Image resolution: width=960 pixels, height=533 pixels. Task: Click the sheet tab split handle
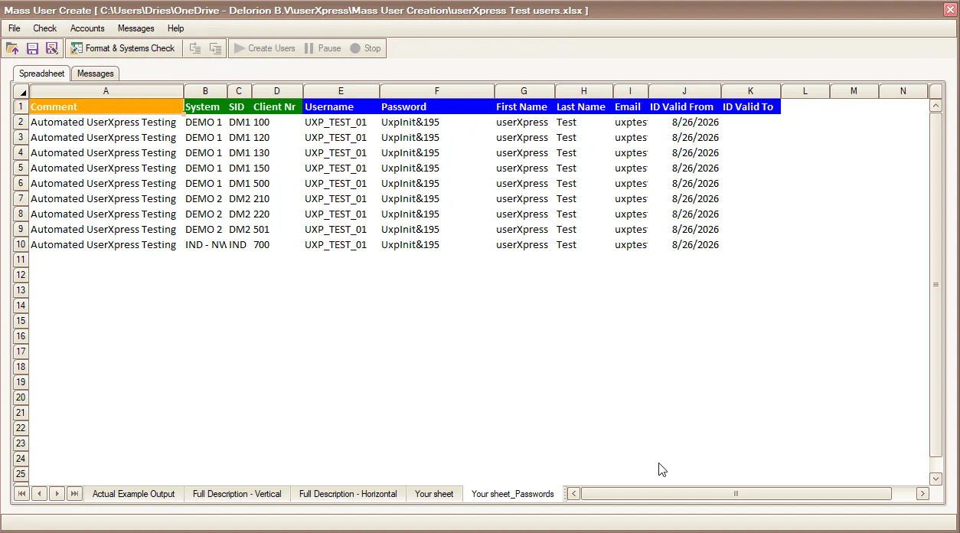tap(566, 494)
